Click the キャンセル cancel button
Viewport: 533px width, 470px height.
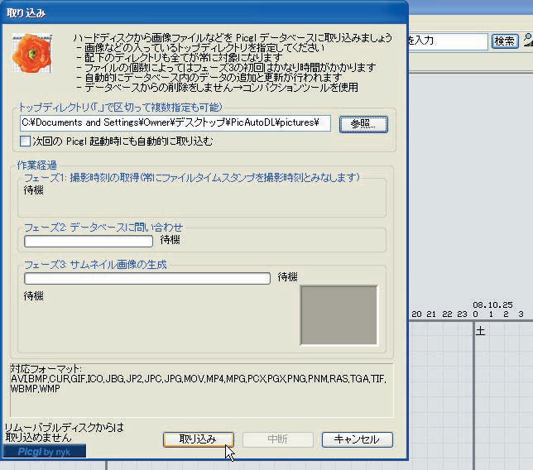(358, 439)
